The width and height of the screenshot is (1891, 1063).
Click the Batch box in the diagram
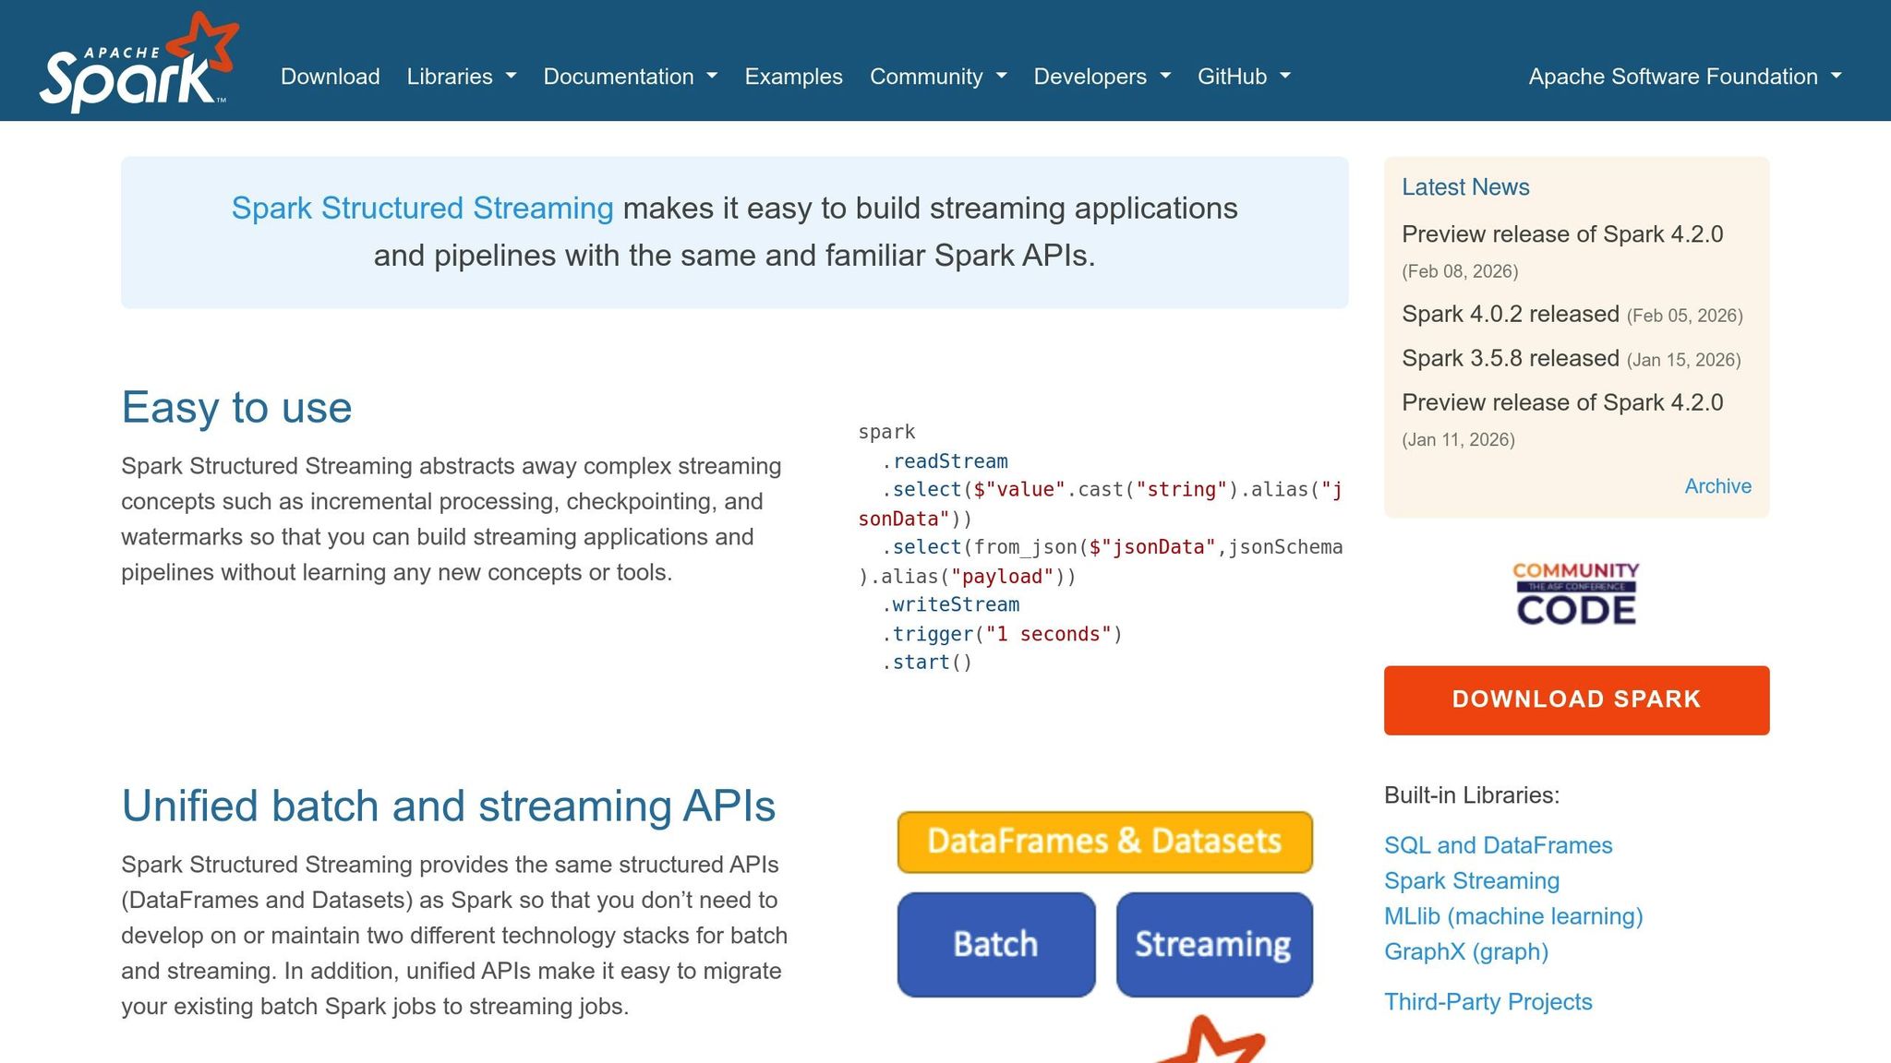pyautogui.click(x=994, y=944)
